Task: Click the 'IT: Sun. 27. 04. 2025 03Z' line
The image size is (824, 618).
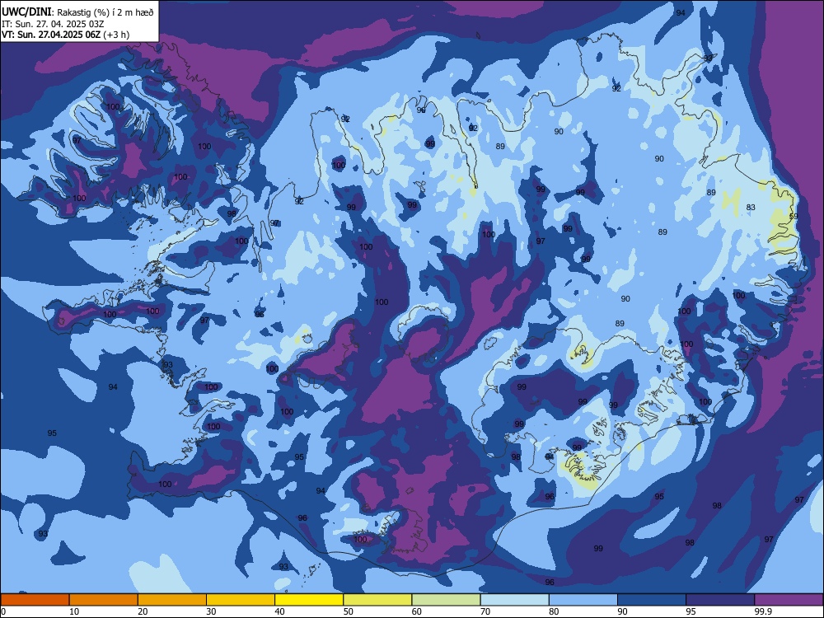Action: (53, 24)
